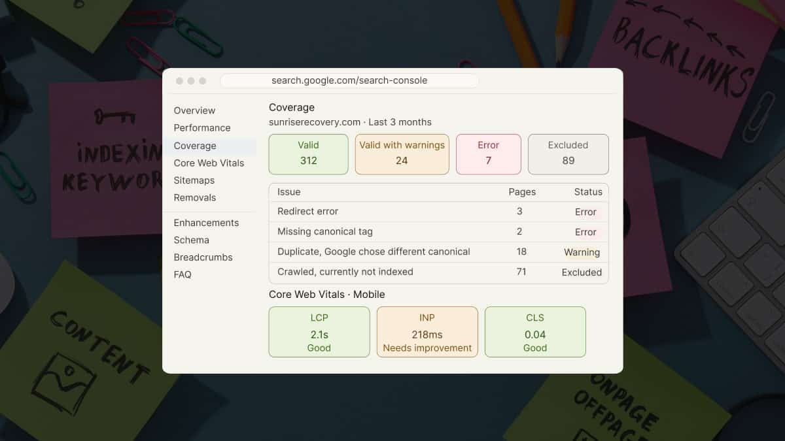
Task: Click page count 18 in the table
Action: (x=521, y=252)
